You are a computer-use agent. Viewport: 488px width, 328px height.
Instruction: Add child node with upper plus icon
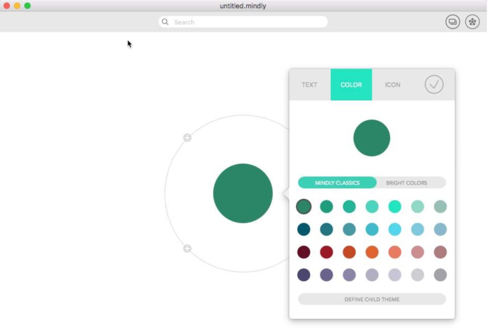[x=187, y=137]
